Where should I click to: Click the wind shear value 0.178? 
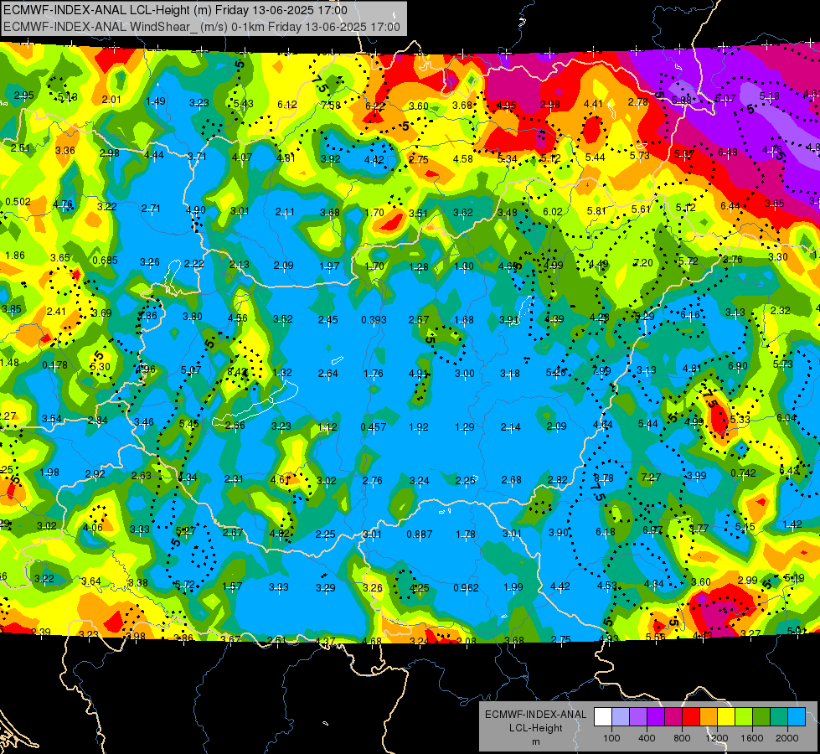pyautogui.click(x=54, y=365)
